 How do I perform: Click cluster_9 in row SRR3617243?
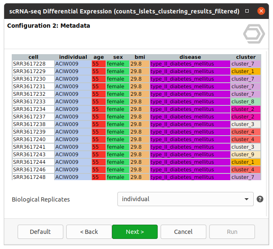pos(246,155)
